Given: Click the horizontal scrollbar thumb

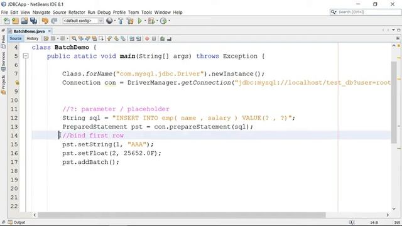Looking at the screenshot, I should point(182,215).
